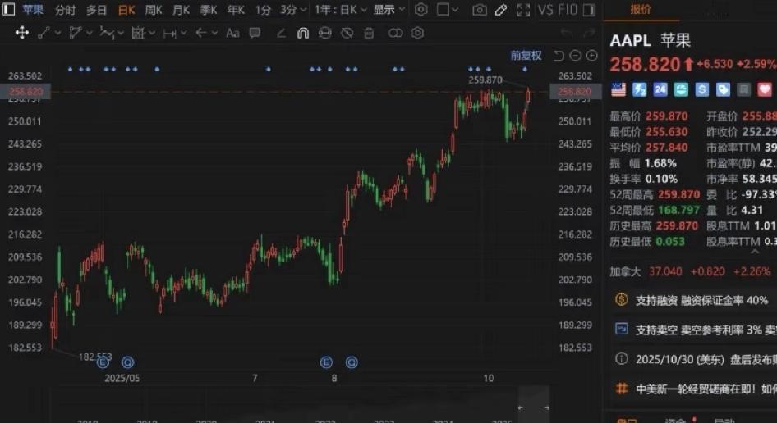Click the US flag market icon

coord(618,89)
